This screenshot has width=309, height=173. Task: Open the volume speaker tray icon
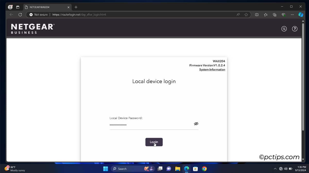(286, 169)
